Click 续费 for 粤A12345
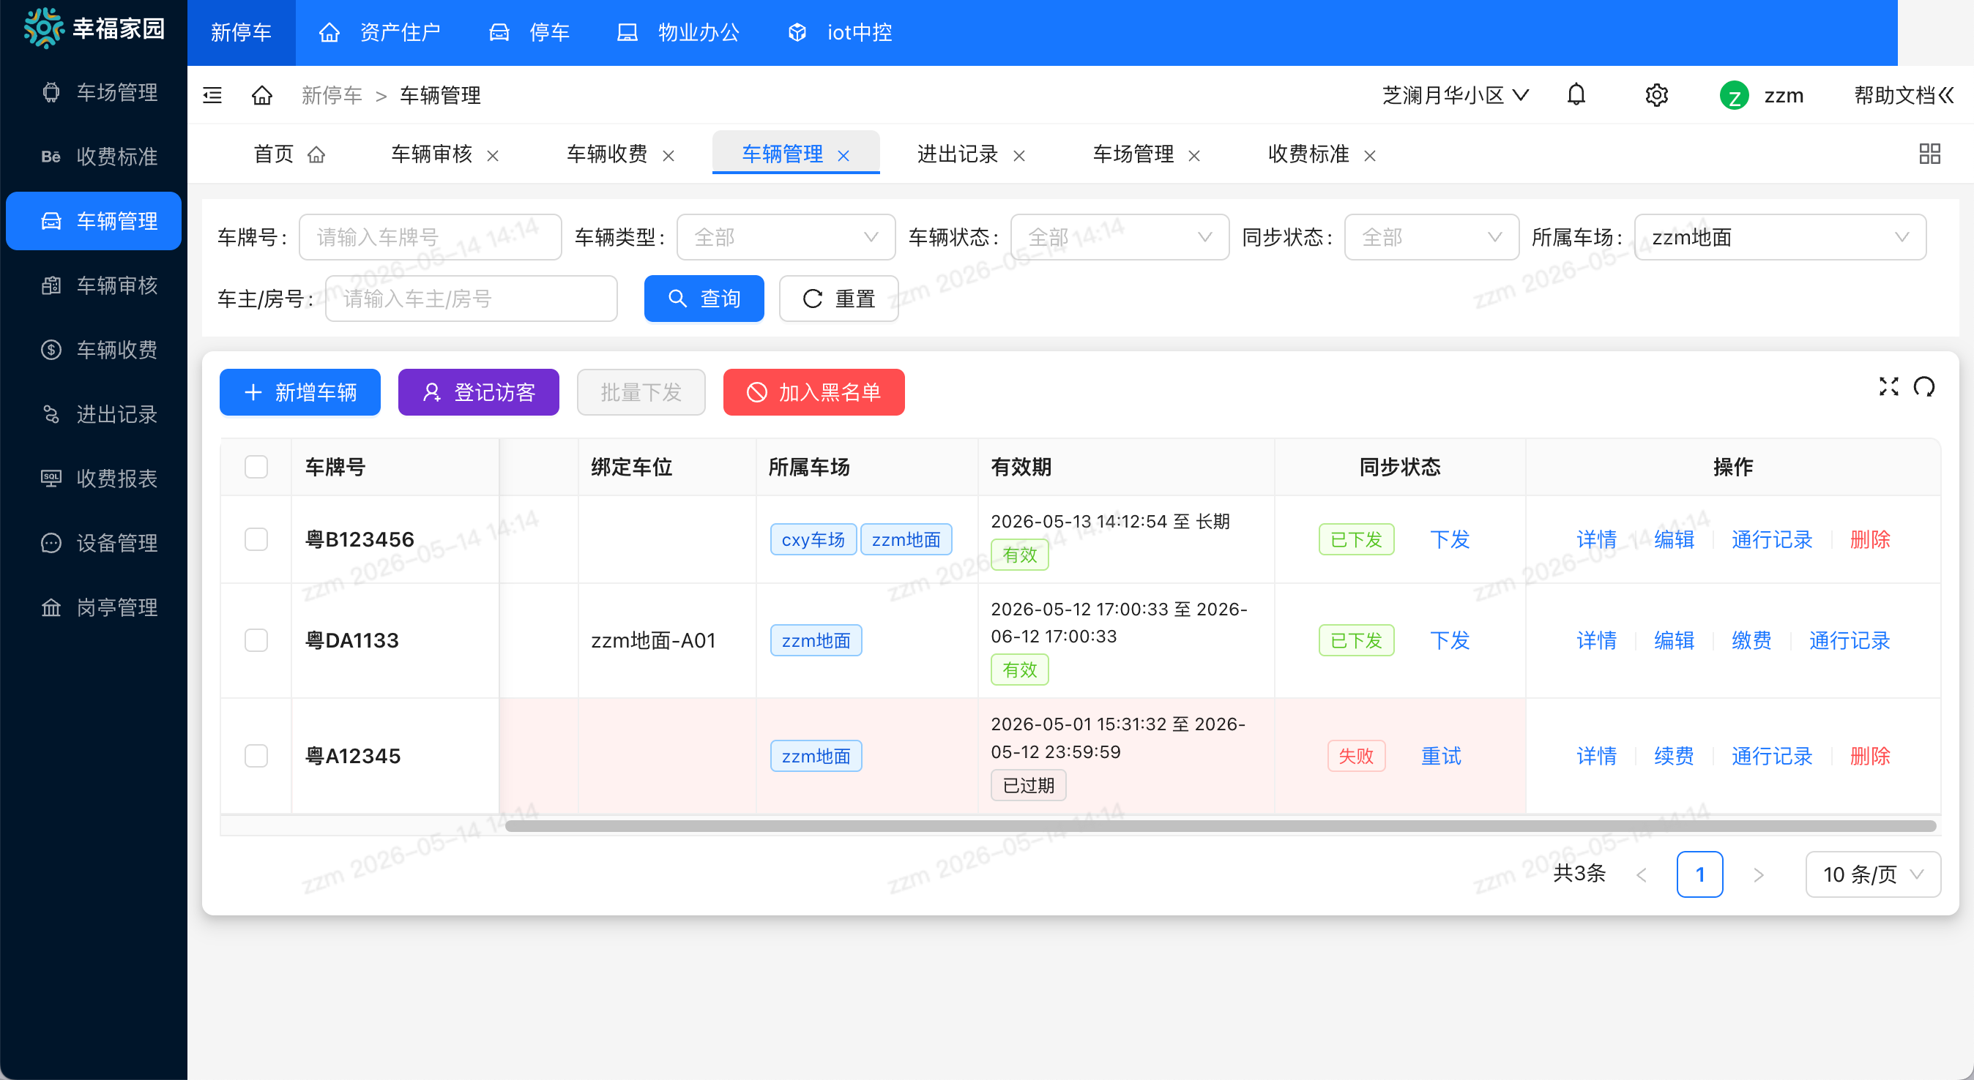 tap(1674, 756)
